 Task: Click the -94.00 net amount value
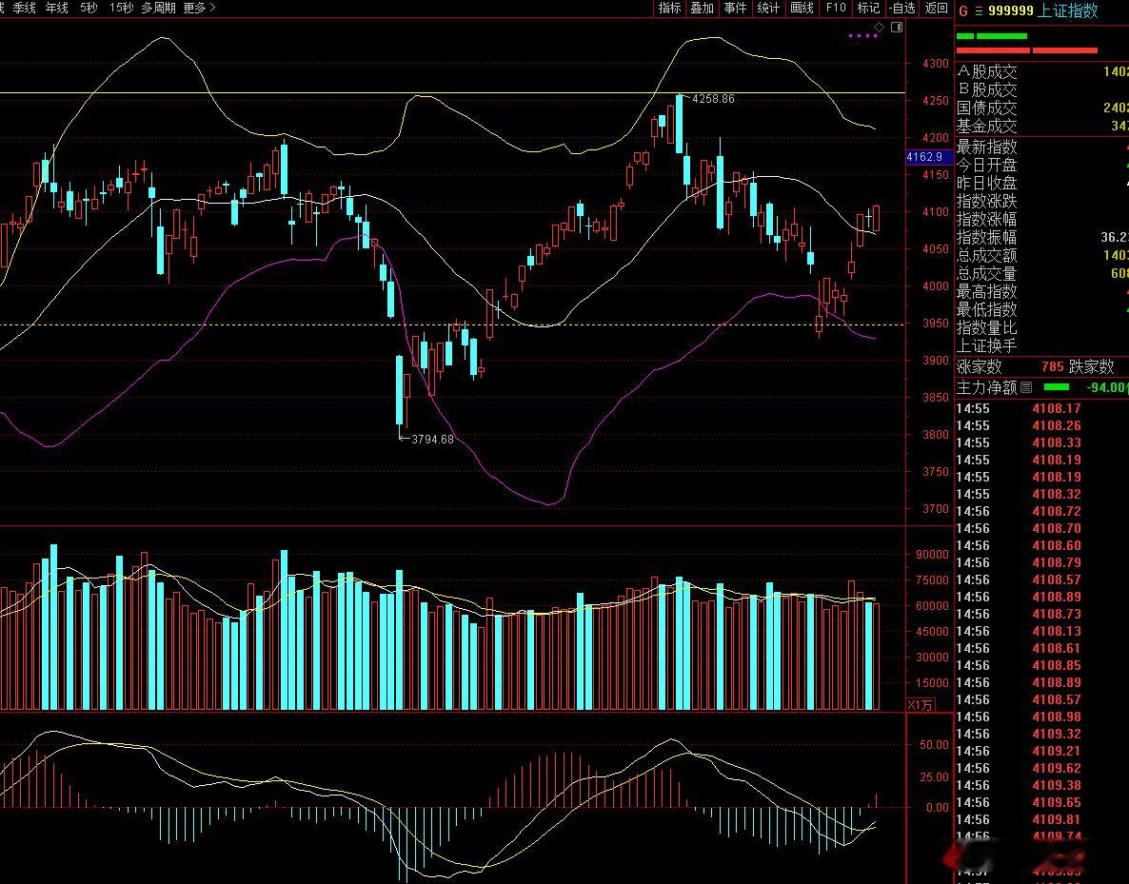click(1107, 387)
